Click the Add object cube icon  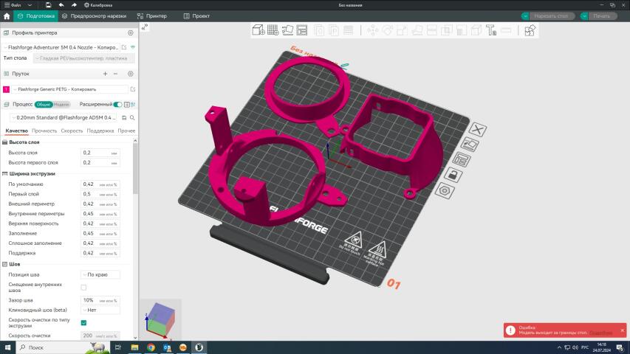point(258,30)
